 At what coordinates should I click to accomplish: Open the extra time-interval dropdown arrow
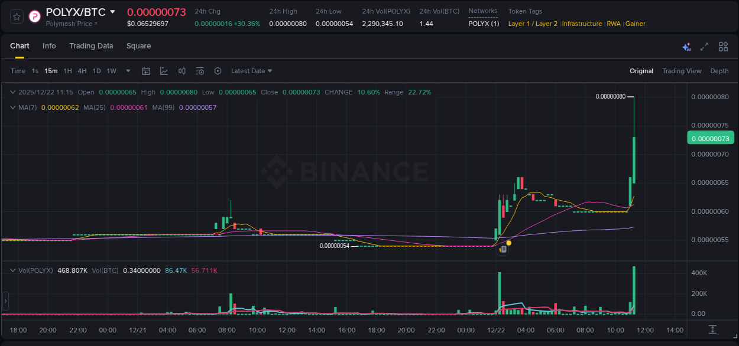pyautogui.click(x=127, y=71)
